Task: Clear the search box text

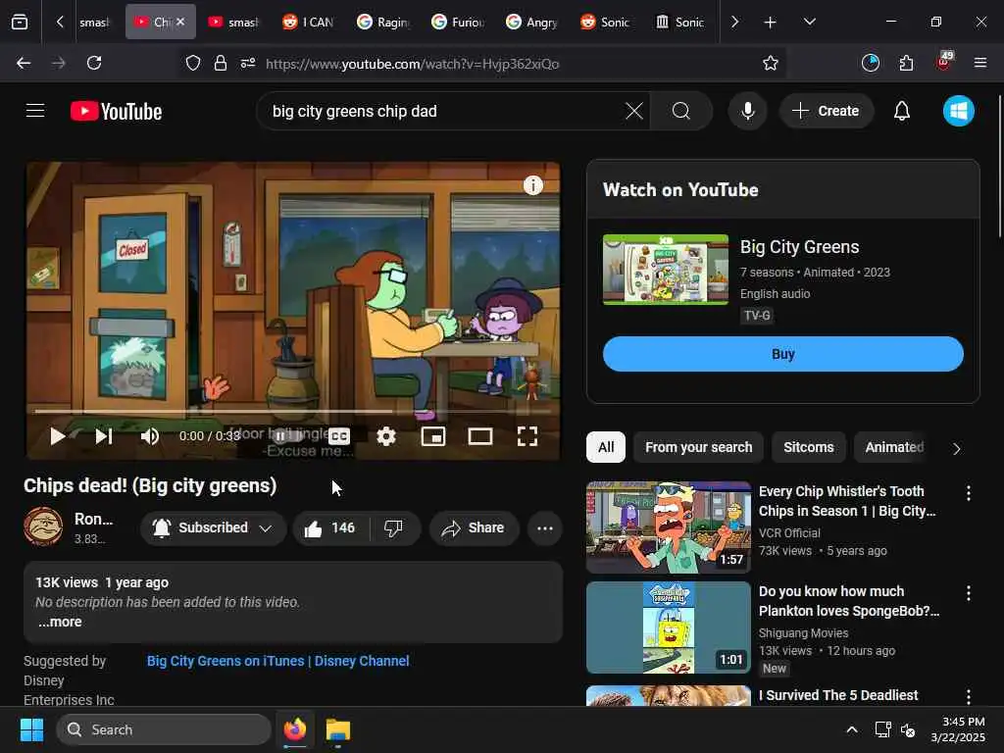Action: point(634,111)
